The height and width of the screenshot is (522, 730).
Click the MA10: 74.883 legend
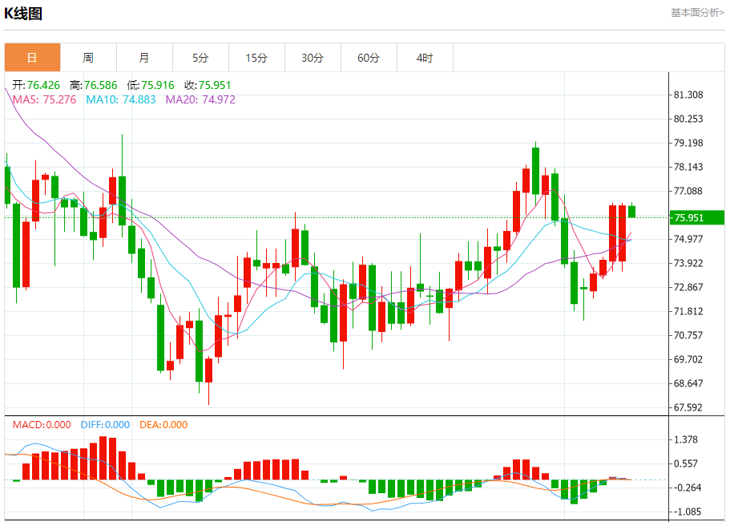point(120,99)
